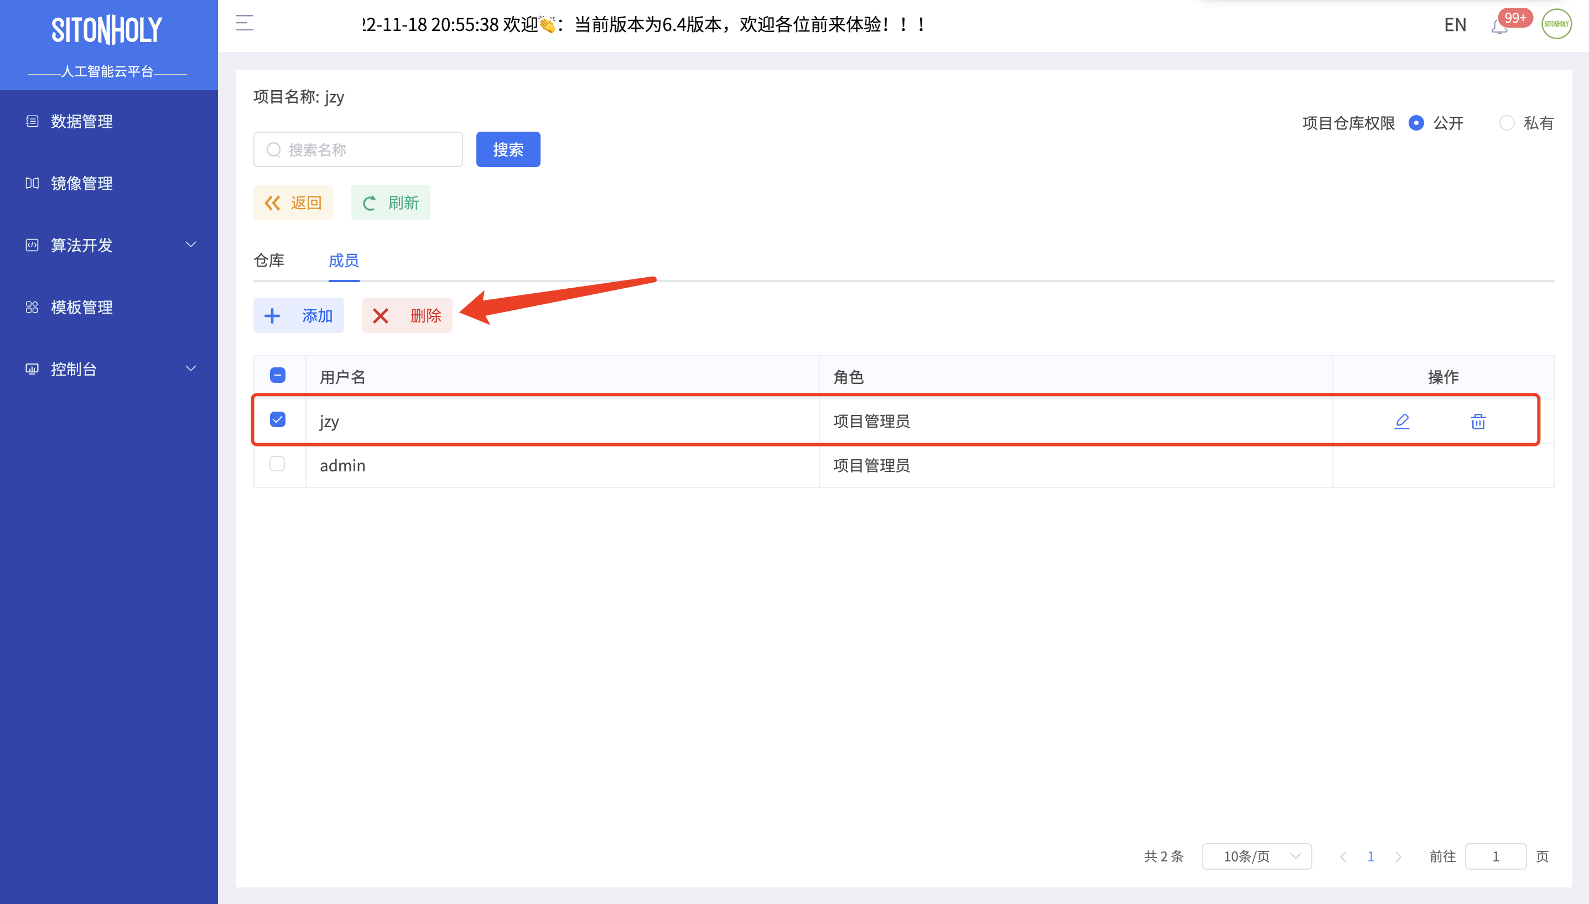Switch to the 仓库 tab
The image size is (1589, 904).
click(x=269, y=260)
